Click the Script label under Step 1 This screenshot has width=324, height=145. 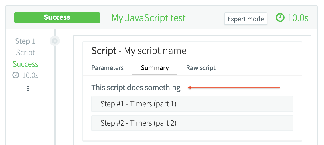[x=25, y=53]
